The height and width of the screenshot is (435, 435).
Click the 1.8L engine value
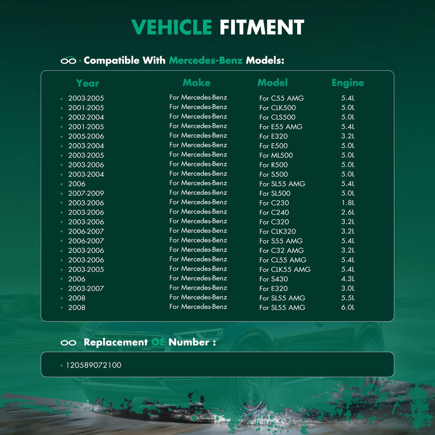click(x=348, y=203)
